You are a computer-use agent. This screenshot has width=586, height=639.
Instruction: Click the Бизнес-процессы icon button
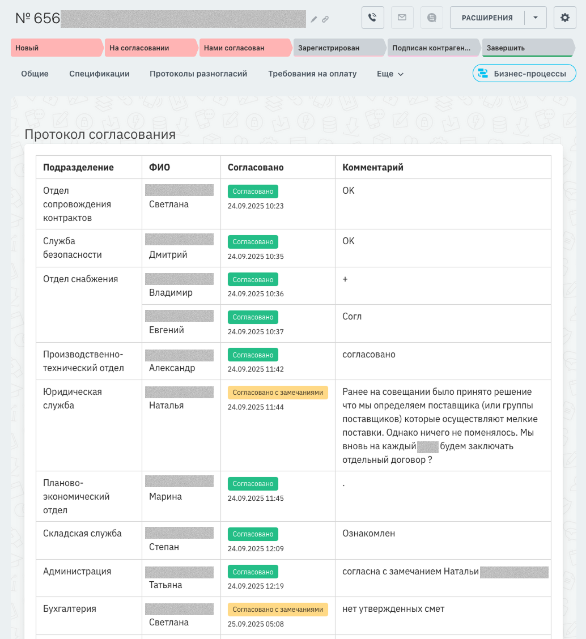click(524, 74)
